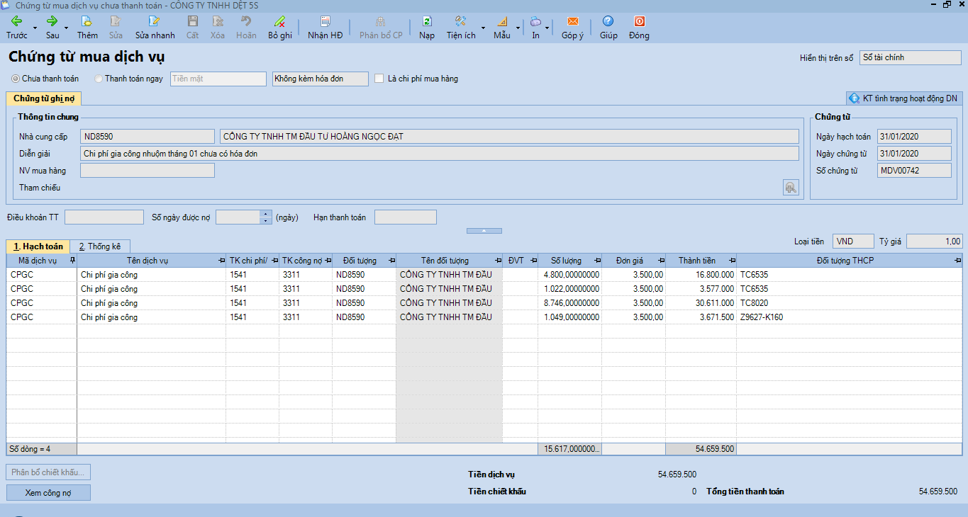Open the Không kèm hóa đơn dropdown

pos(321,79)
